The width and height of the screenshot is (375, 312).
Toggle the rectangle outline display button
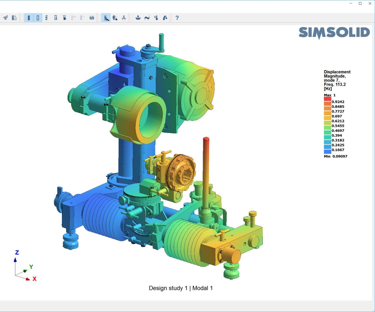click(x=38, y=18)
